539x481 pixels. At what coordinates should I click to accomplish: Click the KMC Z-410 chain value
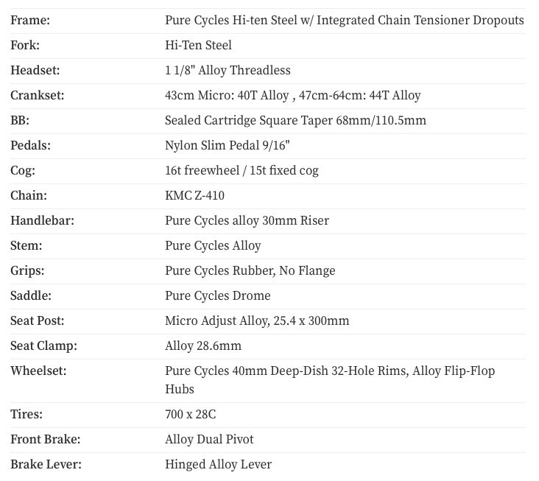coord(194,195)
